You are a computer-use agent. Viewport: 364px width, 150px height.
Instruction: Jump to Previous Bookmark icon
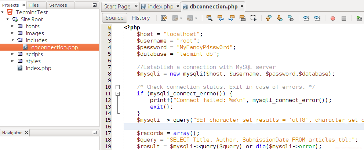269,18
